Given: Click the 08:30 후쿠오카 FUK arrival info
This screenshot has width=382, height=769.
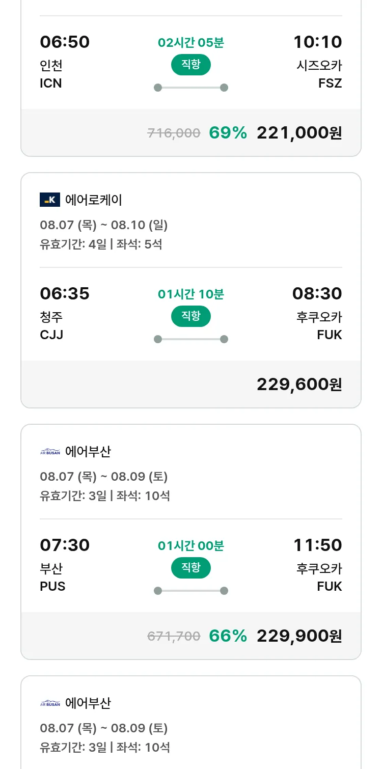Looking at the screenshot, I should [x=317, y=313].
